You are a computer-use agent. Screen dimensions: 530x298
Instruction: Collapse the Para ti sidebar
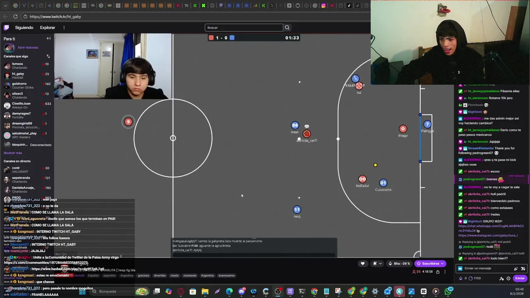(48, 38)
